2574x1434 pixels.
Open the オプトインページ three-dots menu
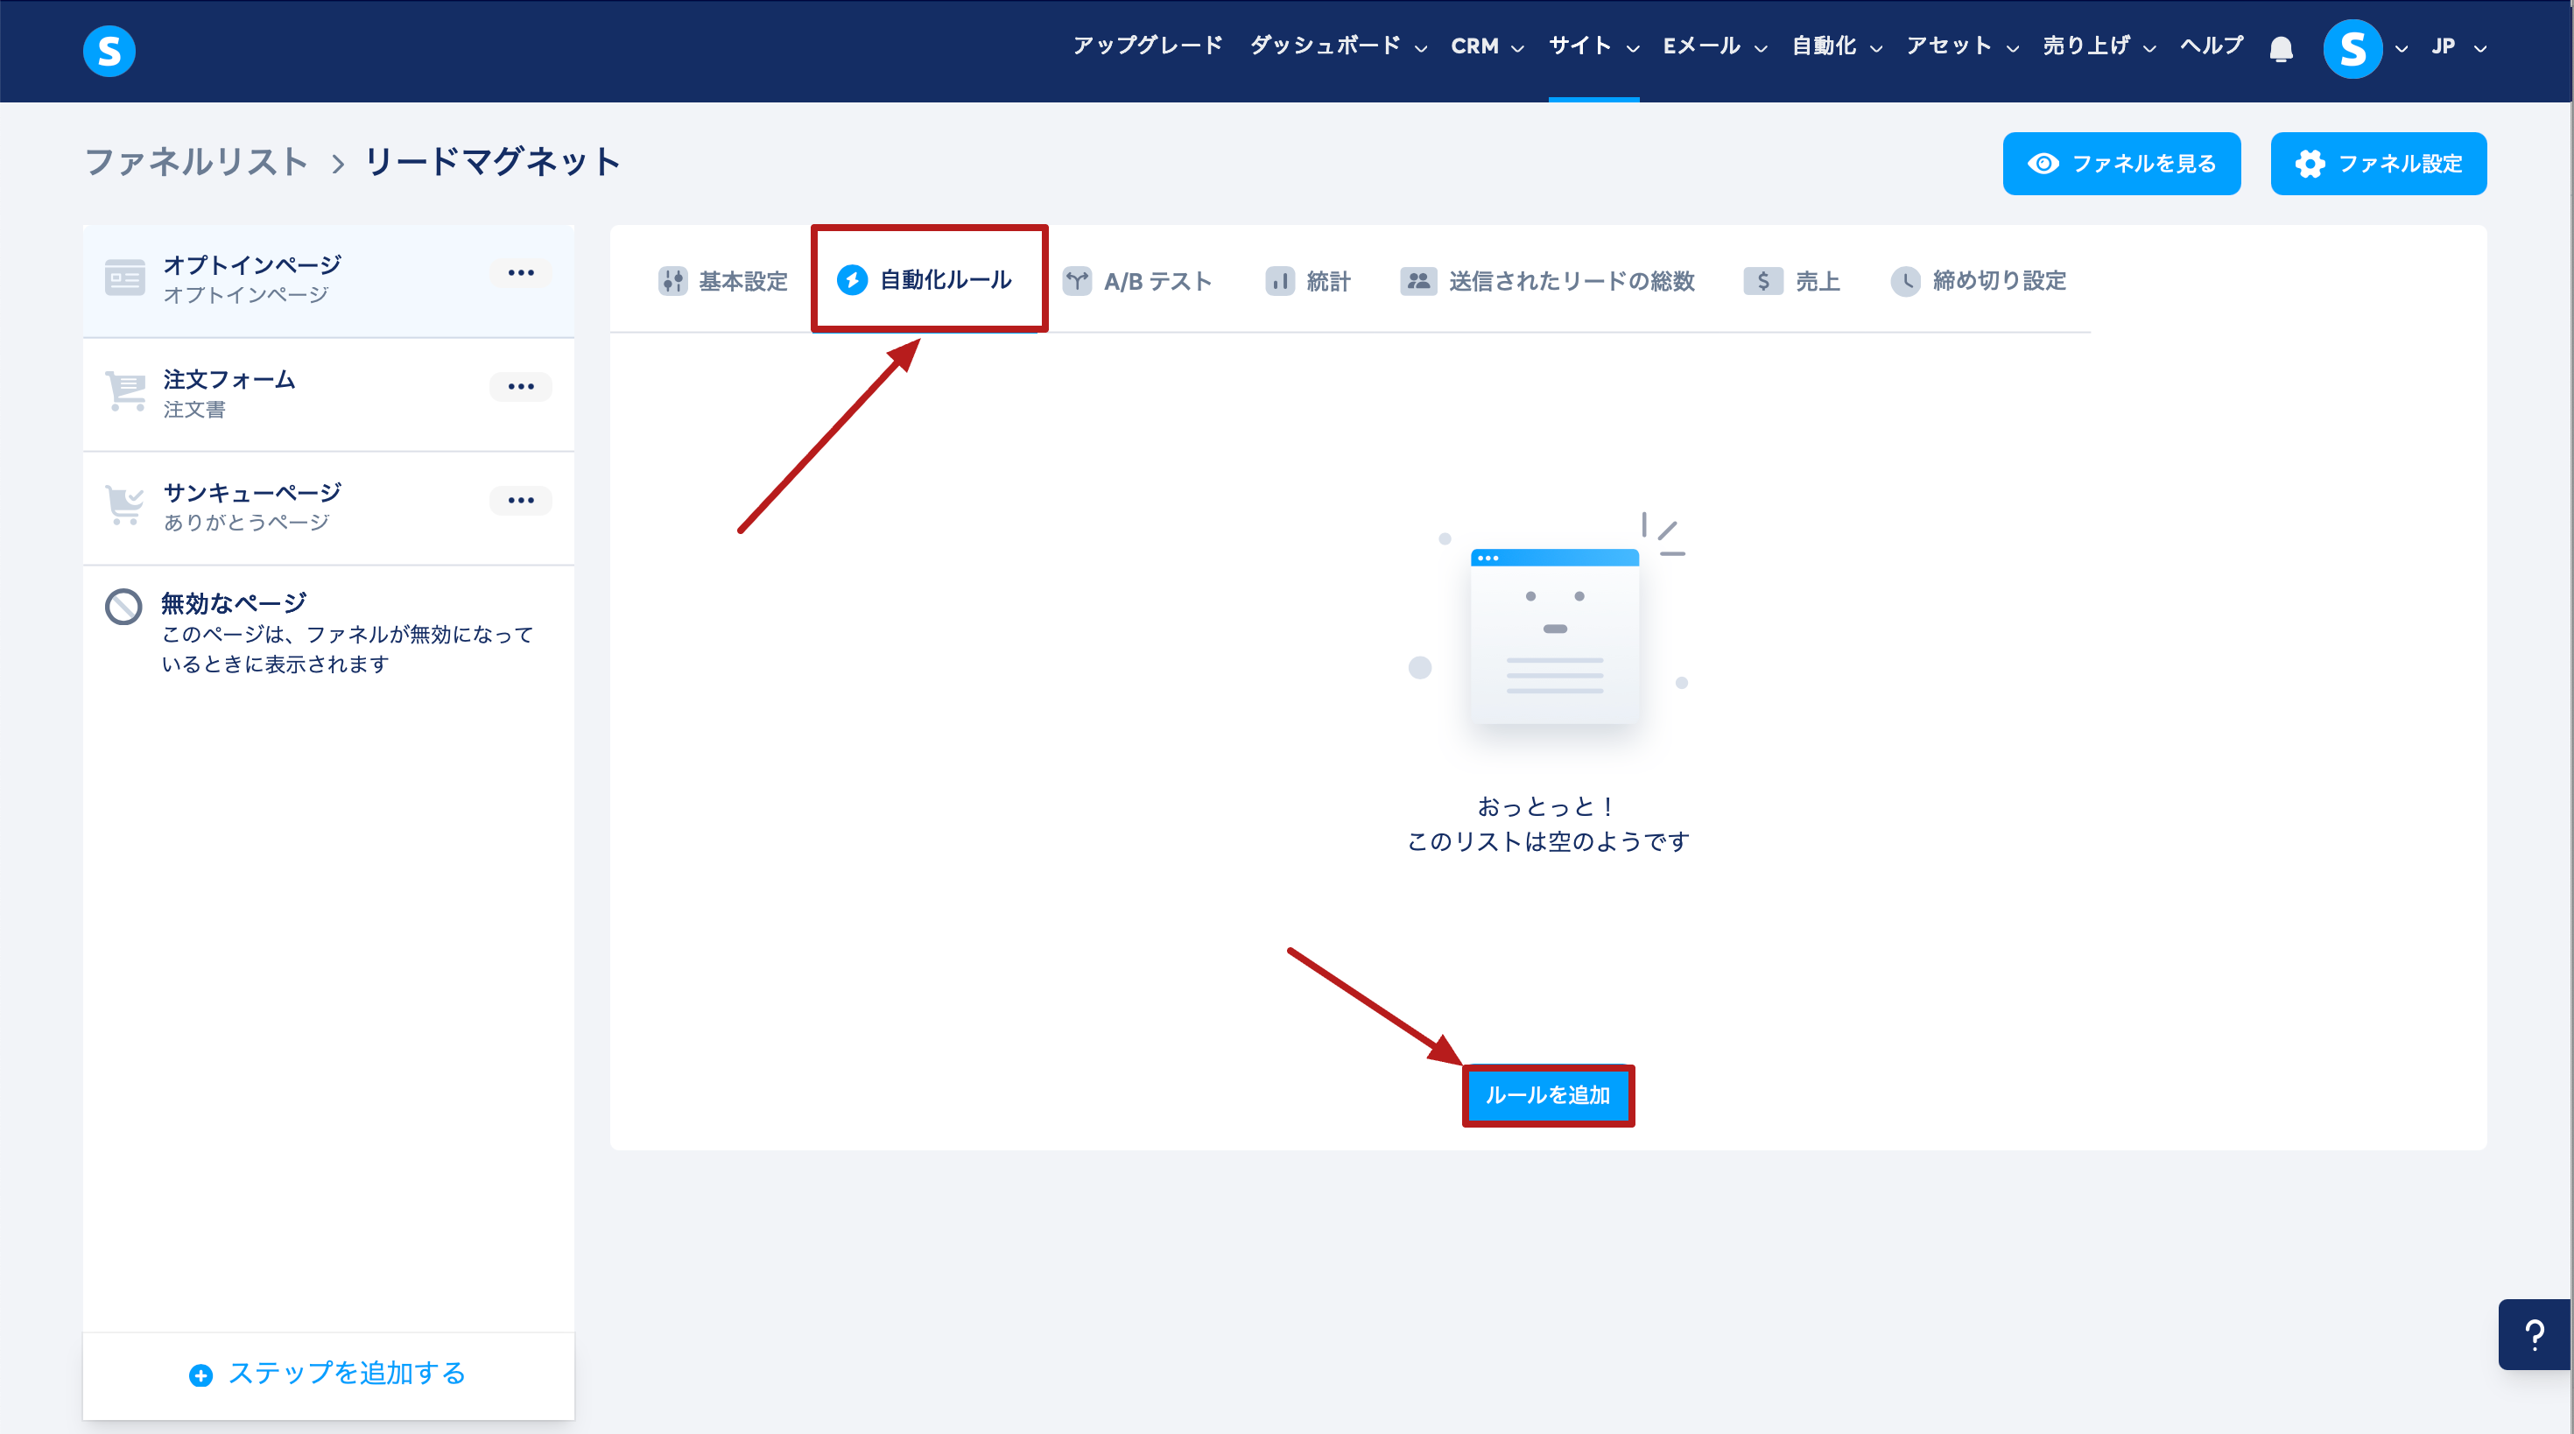coord(521,273)
